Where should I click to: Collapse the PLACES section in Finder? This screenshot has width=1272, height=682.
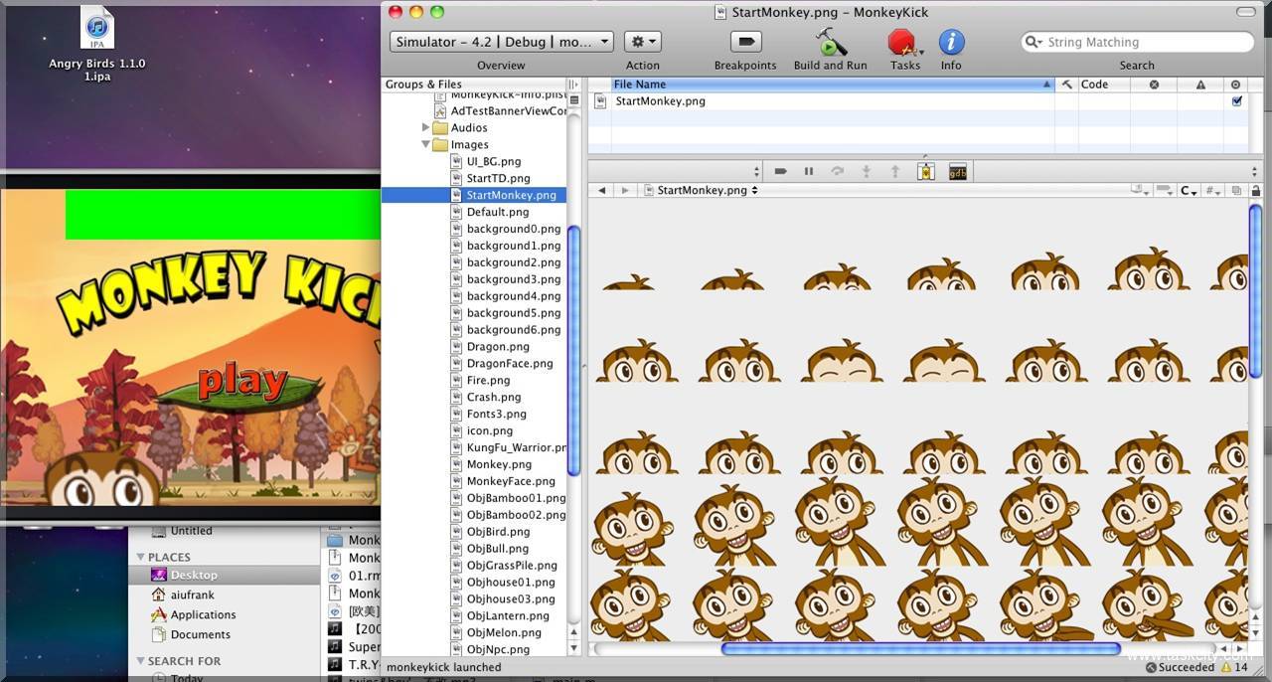140,557
